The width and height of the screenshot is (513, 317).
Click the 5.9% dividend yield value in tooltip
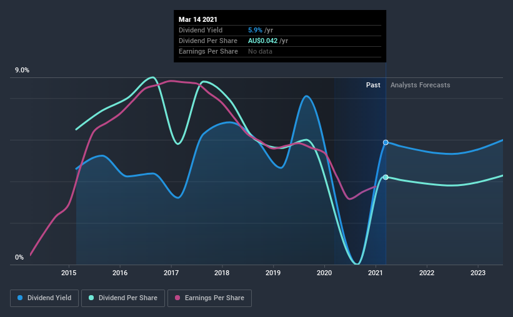[x=255, y=30]
